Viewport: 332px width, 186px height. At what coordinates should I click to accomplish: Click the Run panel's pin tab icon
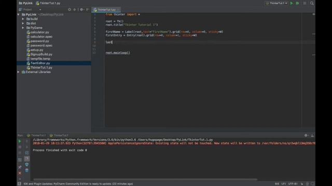[x=20, y=167]
